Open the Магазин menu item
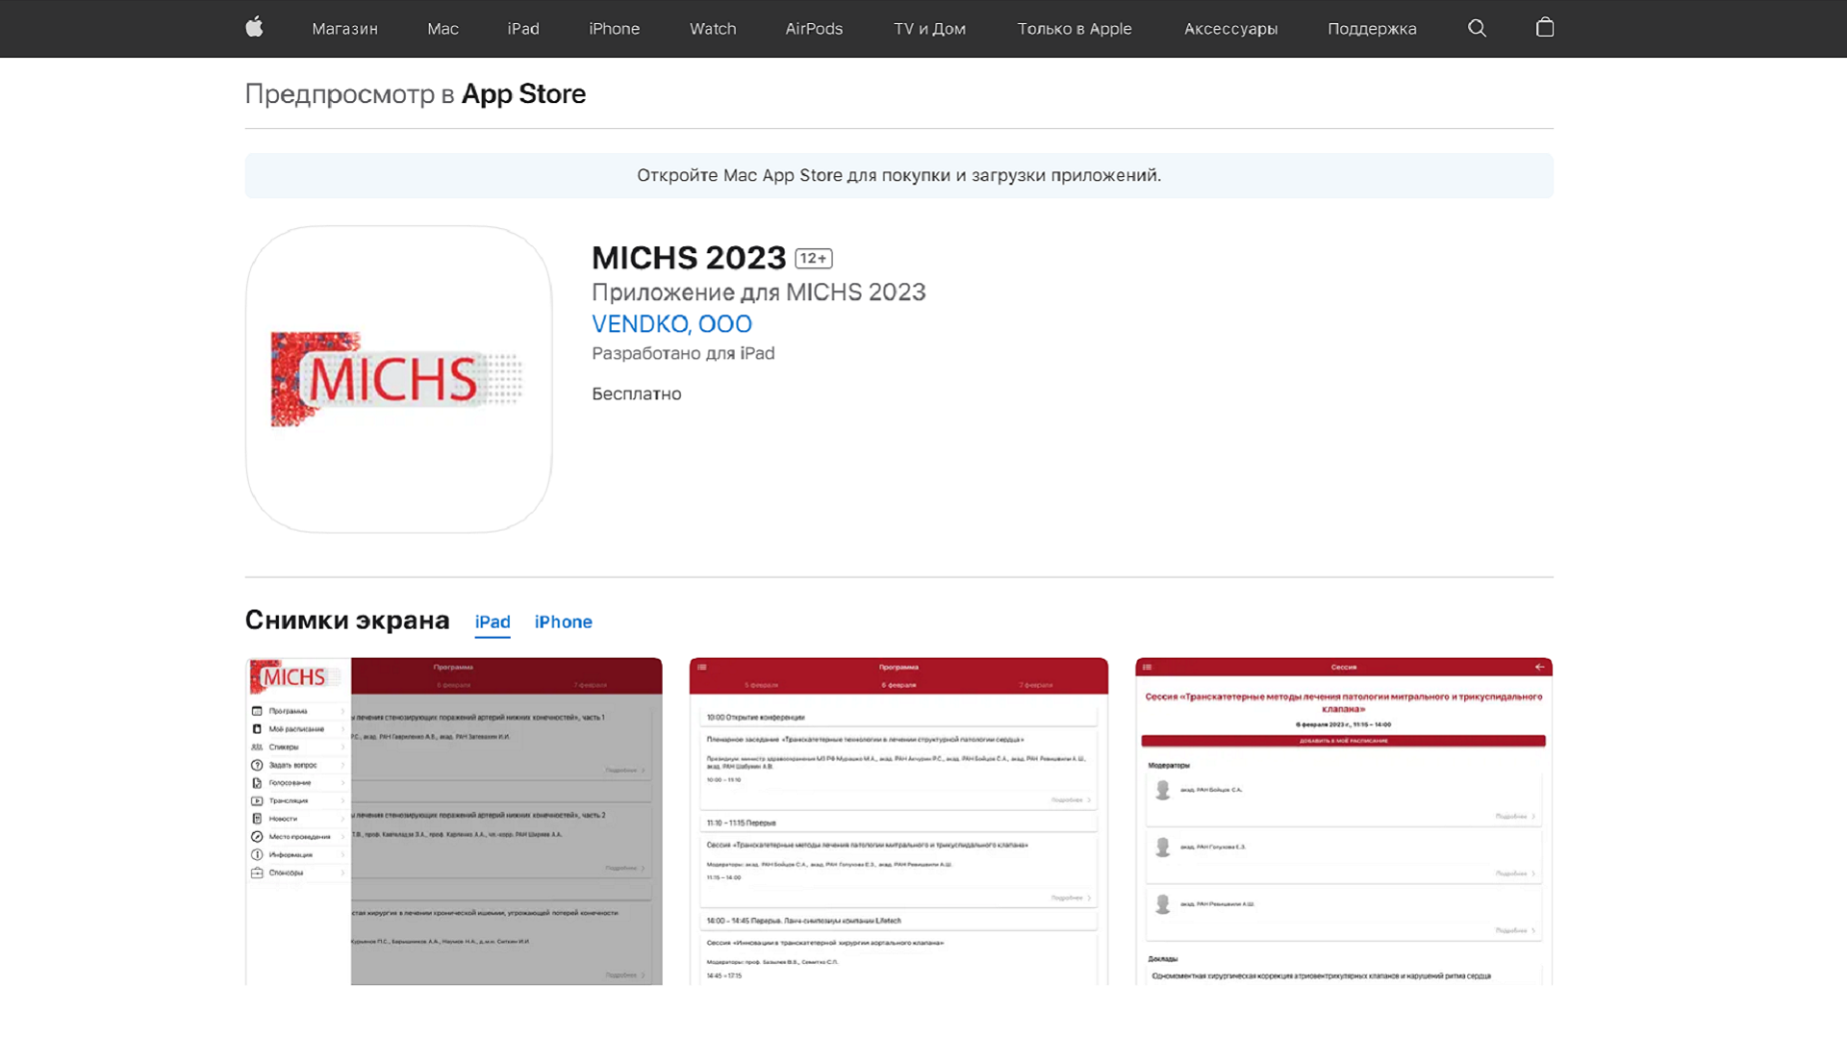This screenshot has width=1847, height=1039. pos(344,29)
